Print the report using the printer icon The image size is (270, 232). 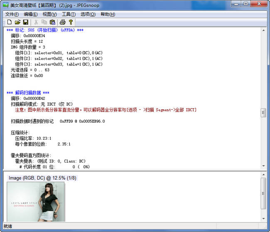62,22
